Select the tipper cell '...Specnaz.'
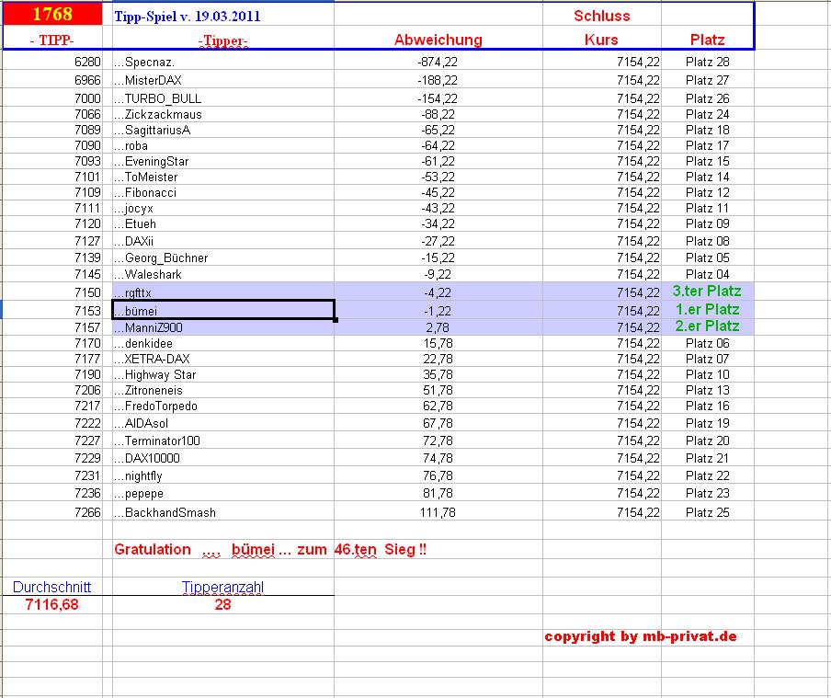Screen dimensions: 831x698 click(223, 62)
